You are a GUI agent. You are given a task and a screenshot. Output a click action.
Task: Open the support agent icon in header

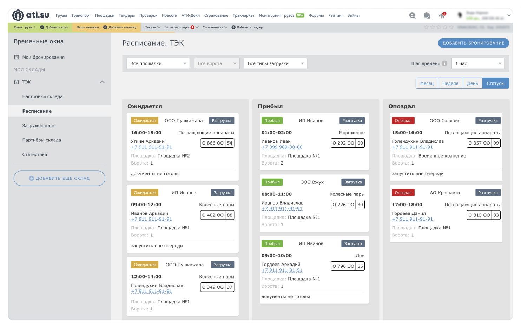412,15
